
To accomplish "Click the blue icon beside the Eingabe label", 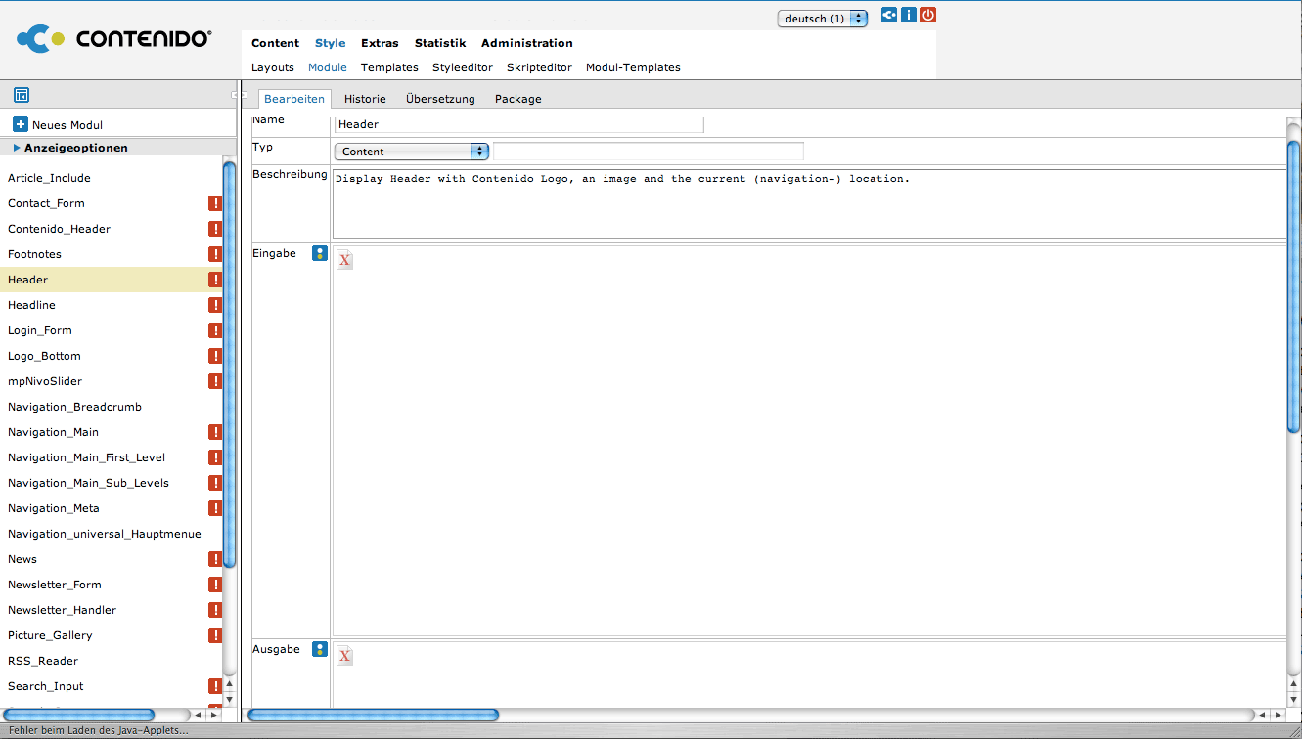I will click(319, 253).
